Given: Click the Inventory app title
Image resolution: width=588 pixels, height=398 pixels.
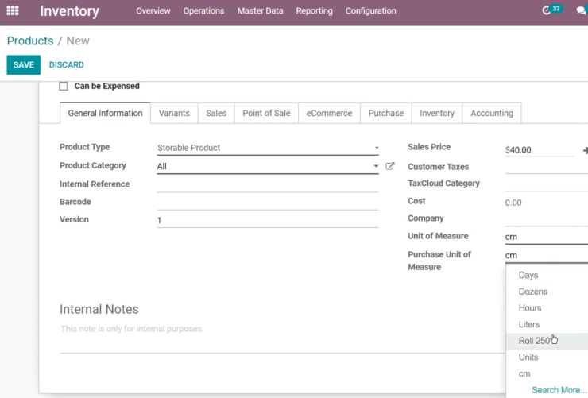Looking at the screenshot, I should [x=70, y=11].
